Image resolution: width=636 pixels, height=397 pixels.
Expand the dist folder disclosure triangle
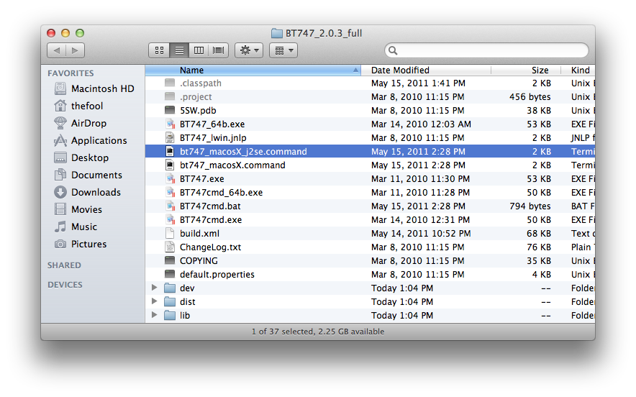(155, 301)
